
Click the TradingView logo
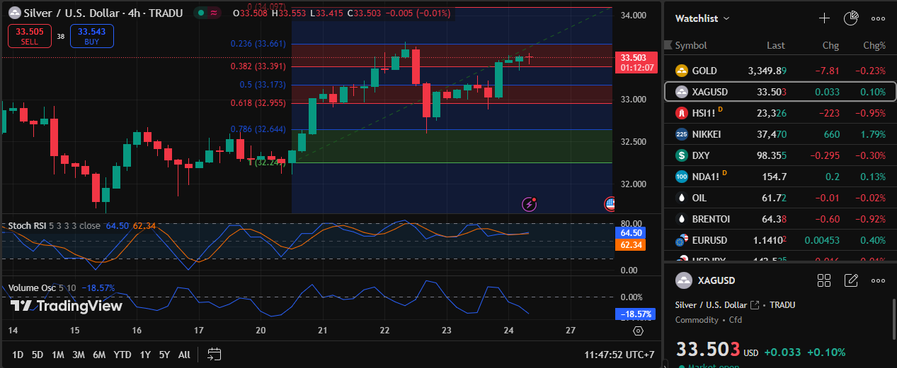pos(66,306)
